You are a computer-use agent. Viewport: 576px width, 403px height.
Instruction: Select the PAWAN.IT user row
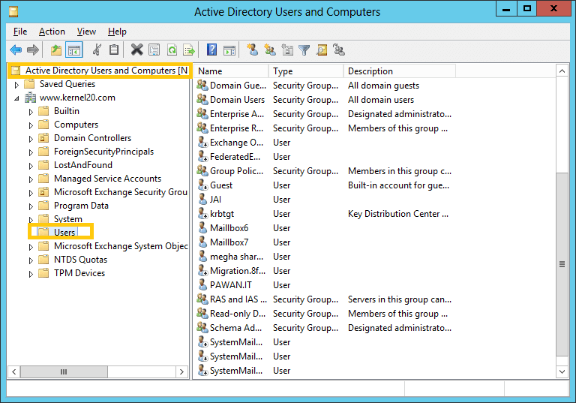pyautogui.click(x=231, y=285)
